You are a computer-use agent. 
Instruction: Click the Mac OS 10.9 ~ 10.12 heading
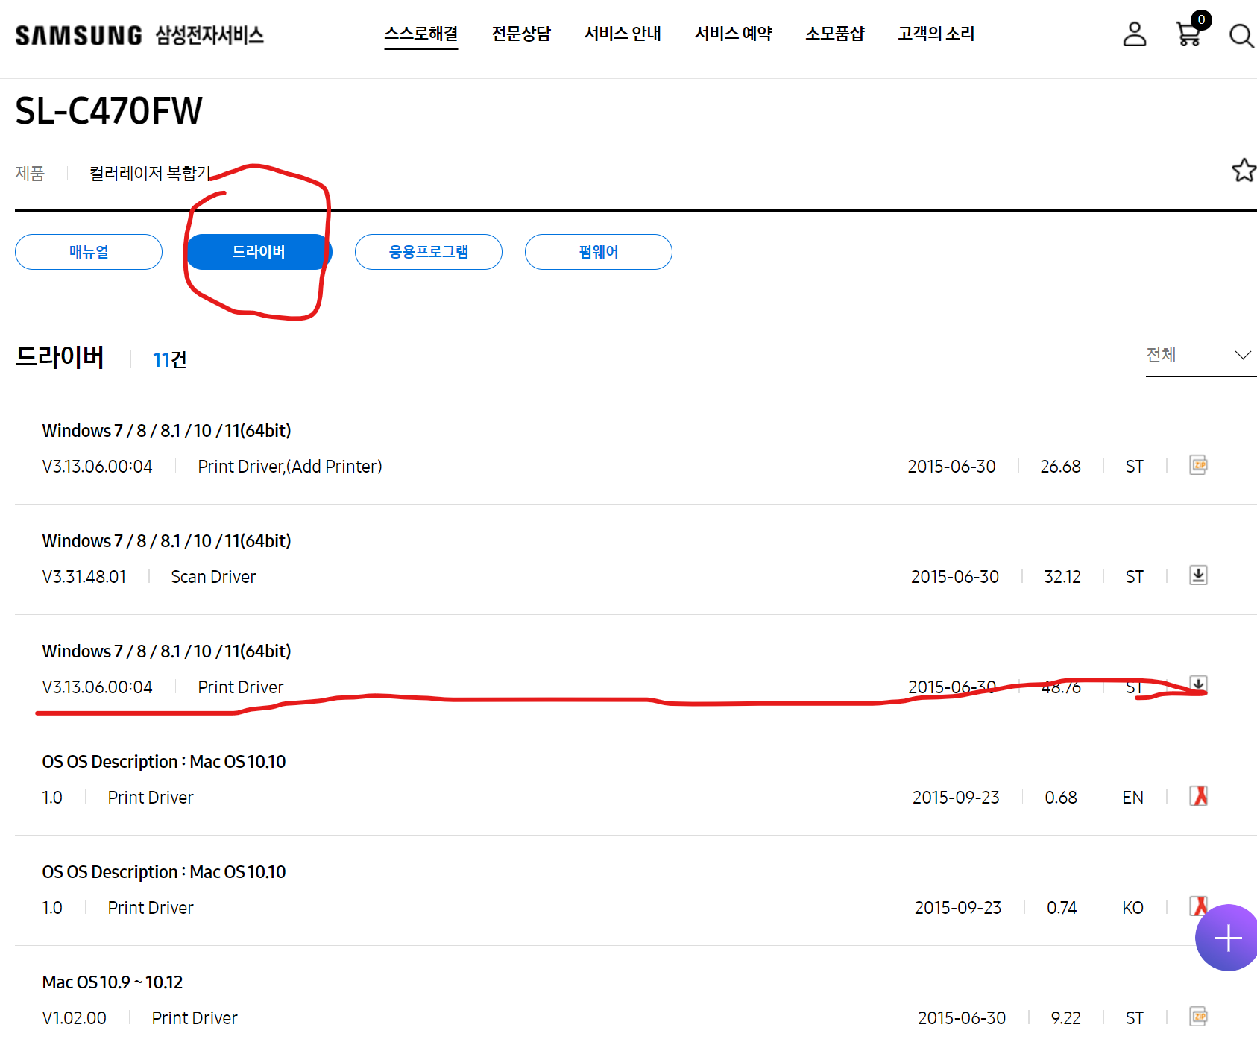click(113, 982)
